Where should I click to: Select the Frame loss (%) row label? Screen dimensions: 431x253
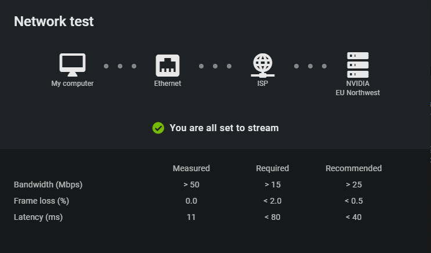(x=42, y=201)
